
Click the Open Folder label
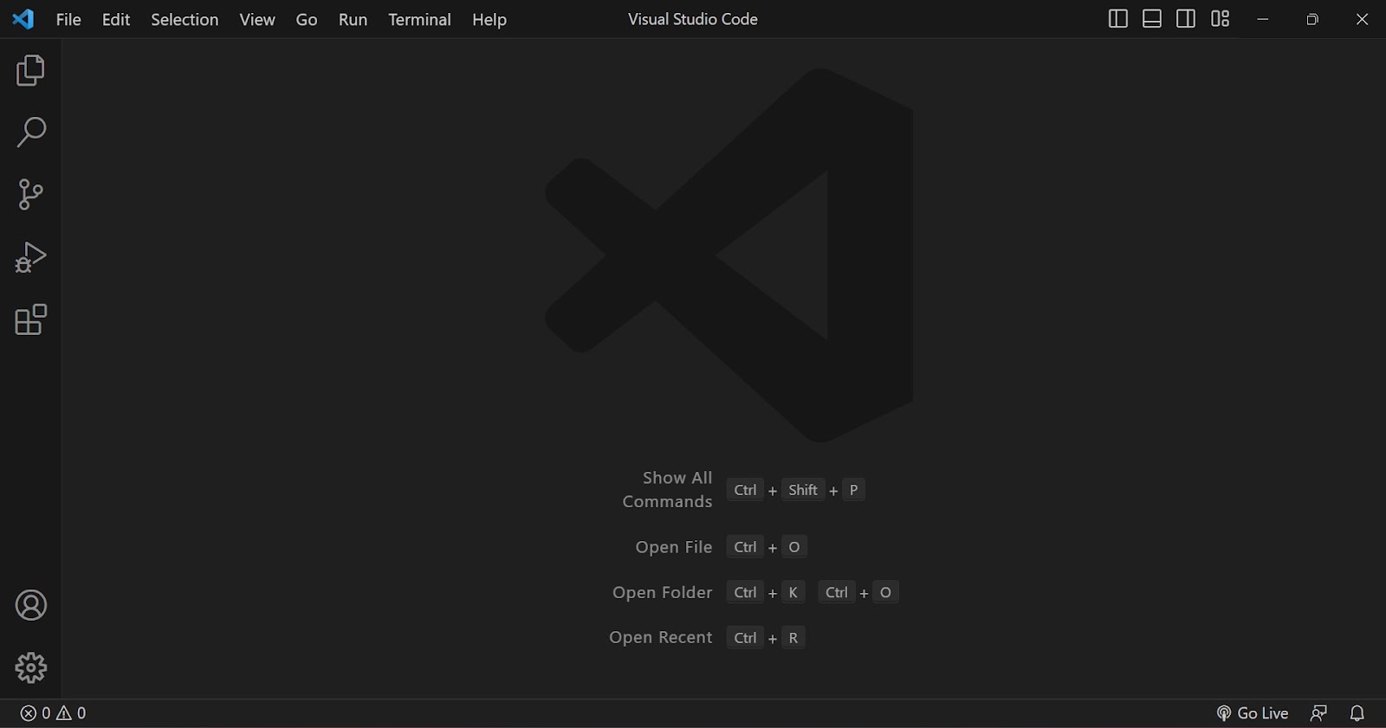[x=663, y=592]
